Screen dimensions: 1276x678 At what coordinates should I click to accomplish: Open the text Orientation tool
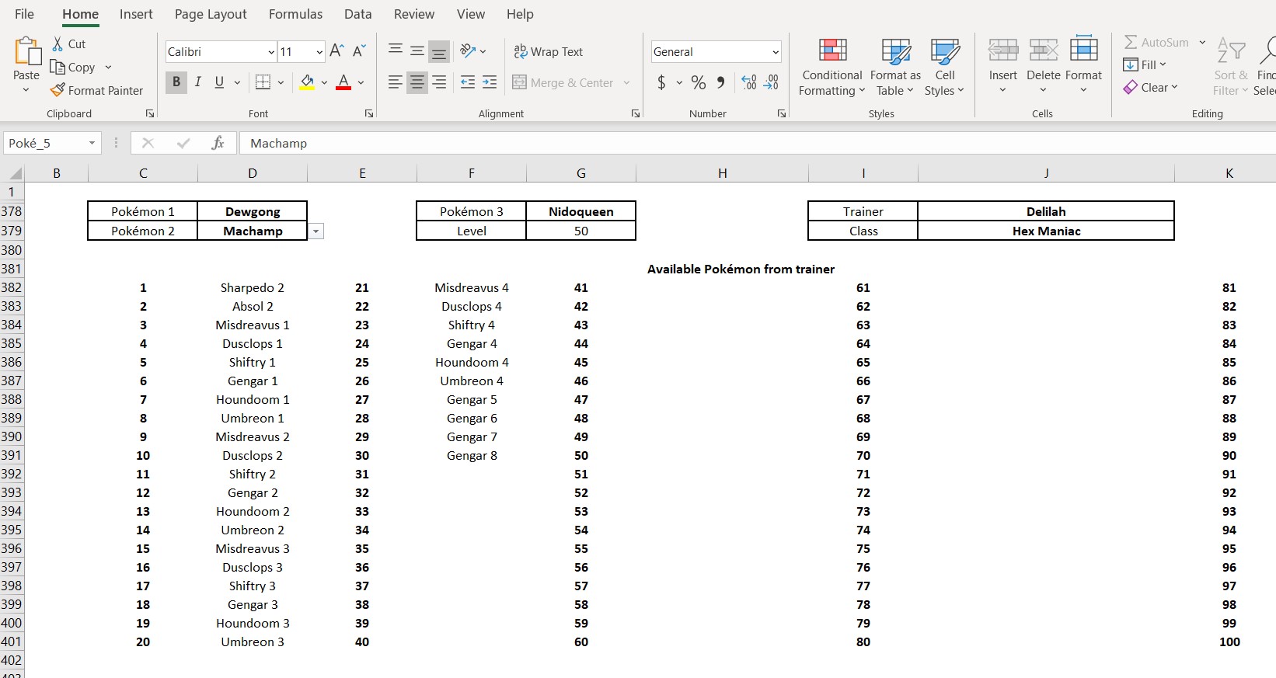468,51
